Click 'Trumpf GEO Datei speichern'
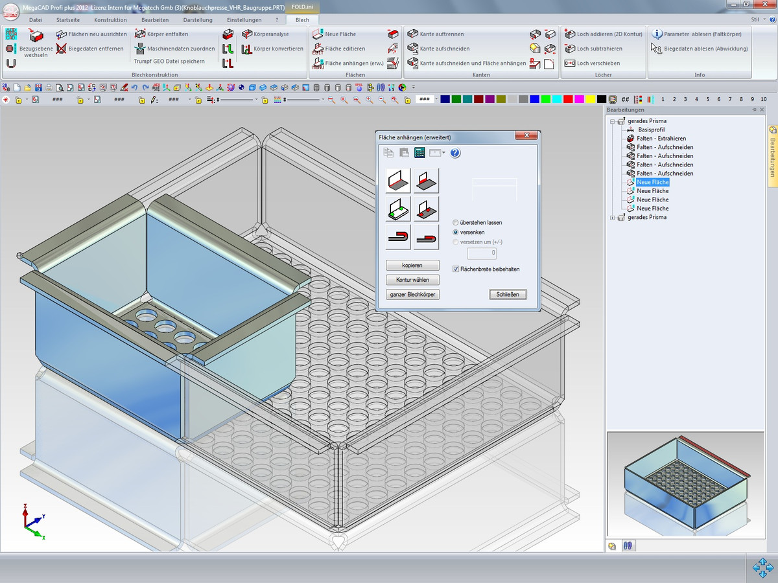Image resolution: width=778 pixels, height=583 pixels. click(169, 62)
